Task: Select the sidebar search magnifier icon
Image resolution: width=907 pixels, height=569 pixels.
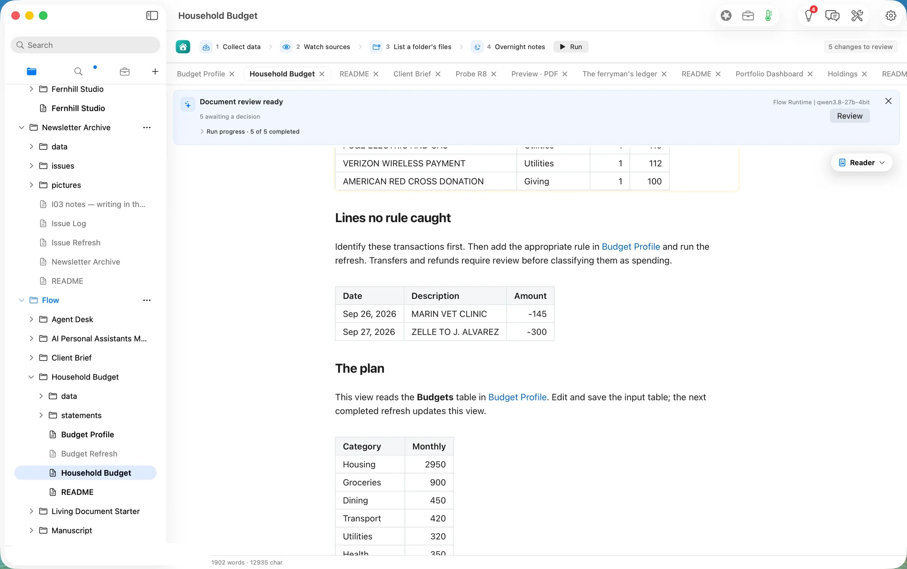Action: [78, 71]
